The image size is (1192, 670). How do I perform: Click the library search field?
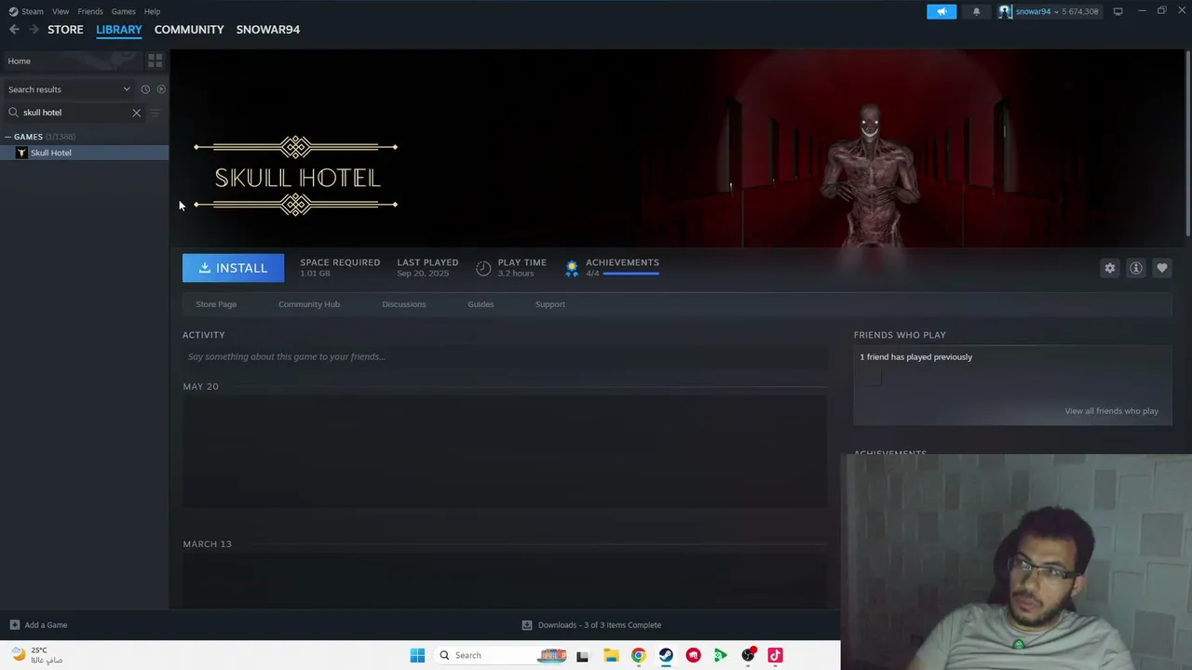tap(76, 113)
